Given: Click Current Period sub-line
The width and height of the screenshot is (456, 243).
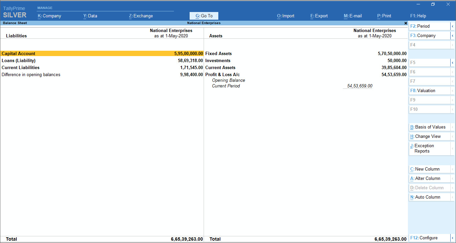Looking at the screenshot, I should point(226,86).
